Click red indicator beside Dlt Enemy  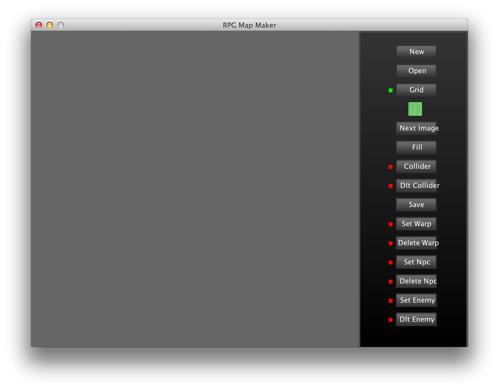click(x=390, y=320)
